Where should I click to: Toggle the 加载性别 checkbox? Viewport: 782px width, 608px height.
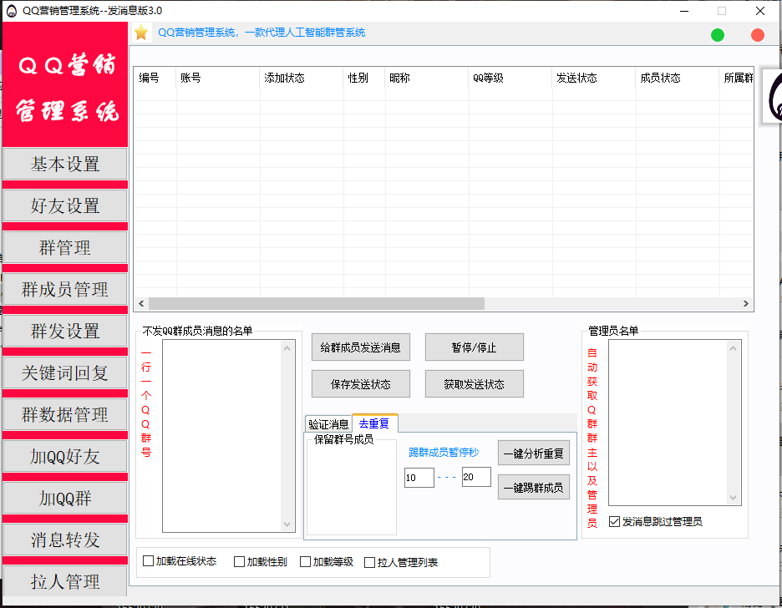pos(240,562)
